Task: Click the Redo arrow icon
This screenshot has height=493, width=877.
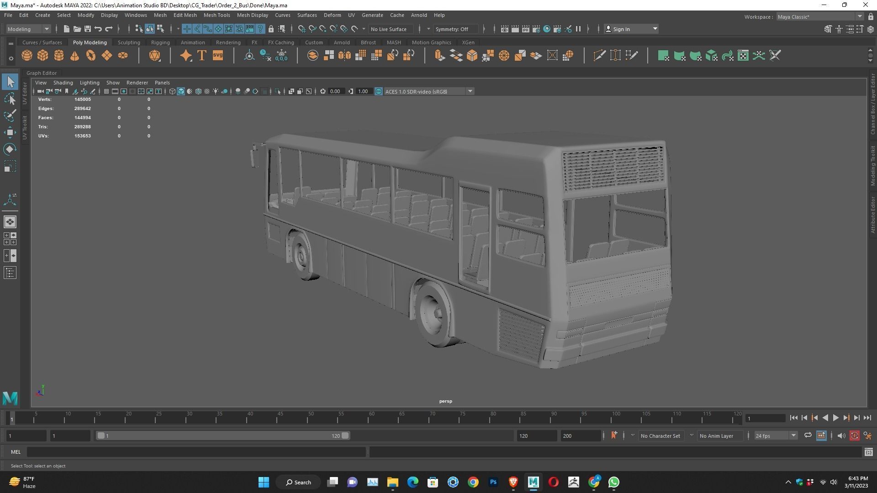Action: coord(109,29)
